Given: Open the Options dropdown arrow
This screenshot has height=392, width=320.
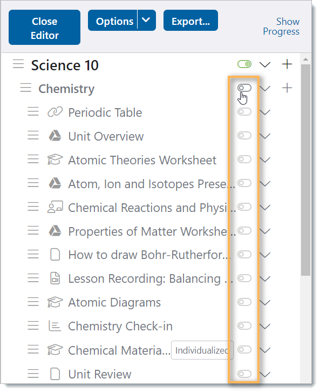Looking at the screenshot, I should pos(146,20).
